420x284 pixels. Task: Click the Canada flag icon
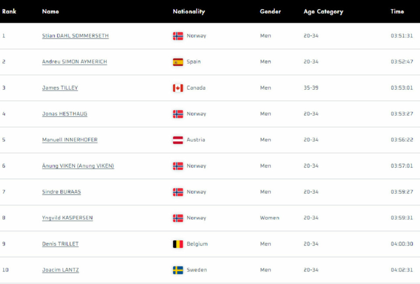[178, 88]
